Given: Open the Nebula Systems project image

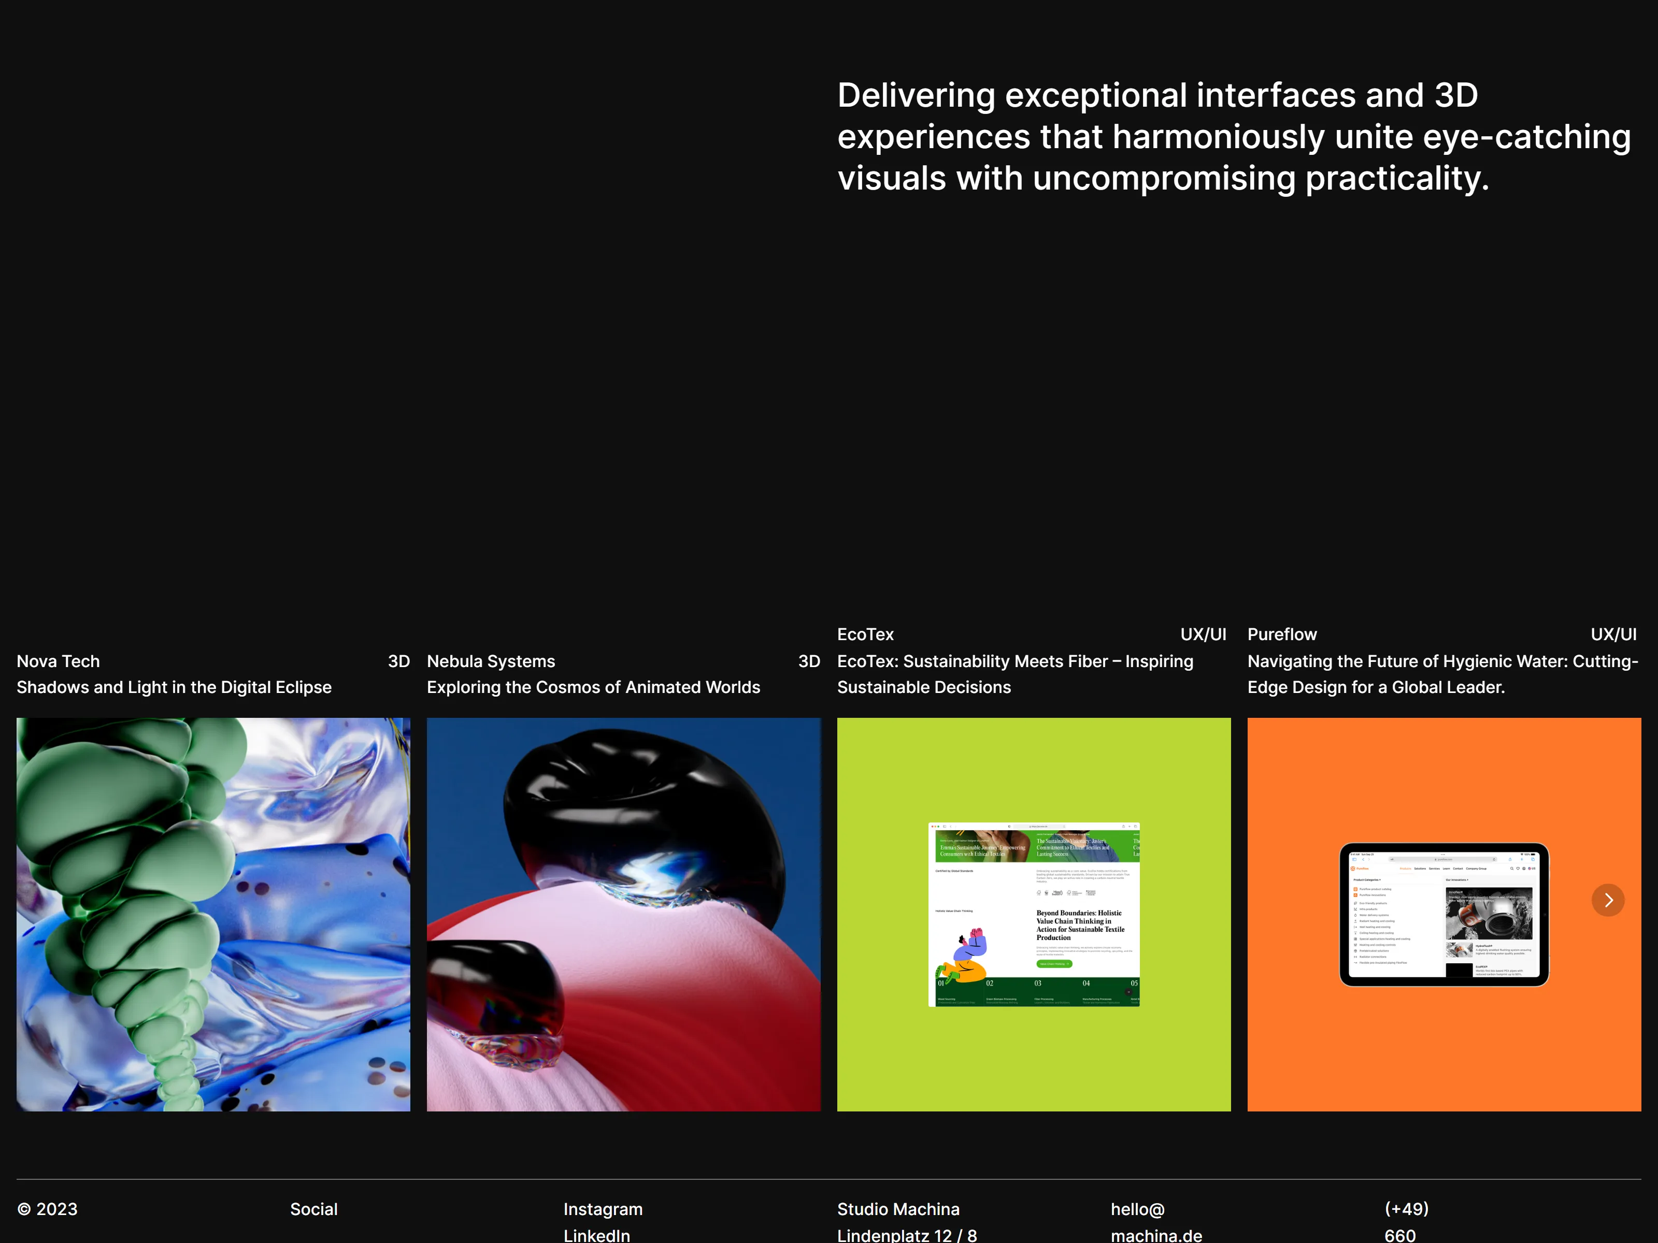Looking at the screenshot, I should (x=624, y=914).
